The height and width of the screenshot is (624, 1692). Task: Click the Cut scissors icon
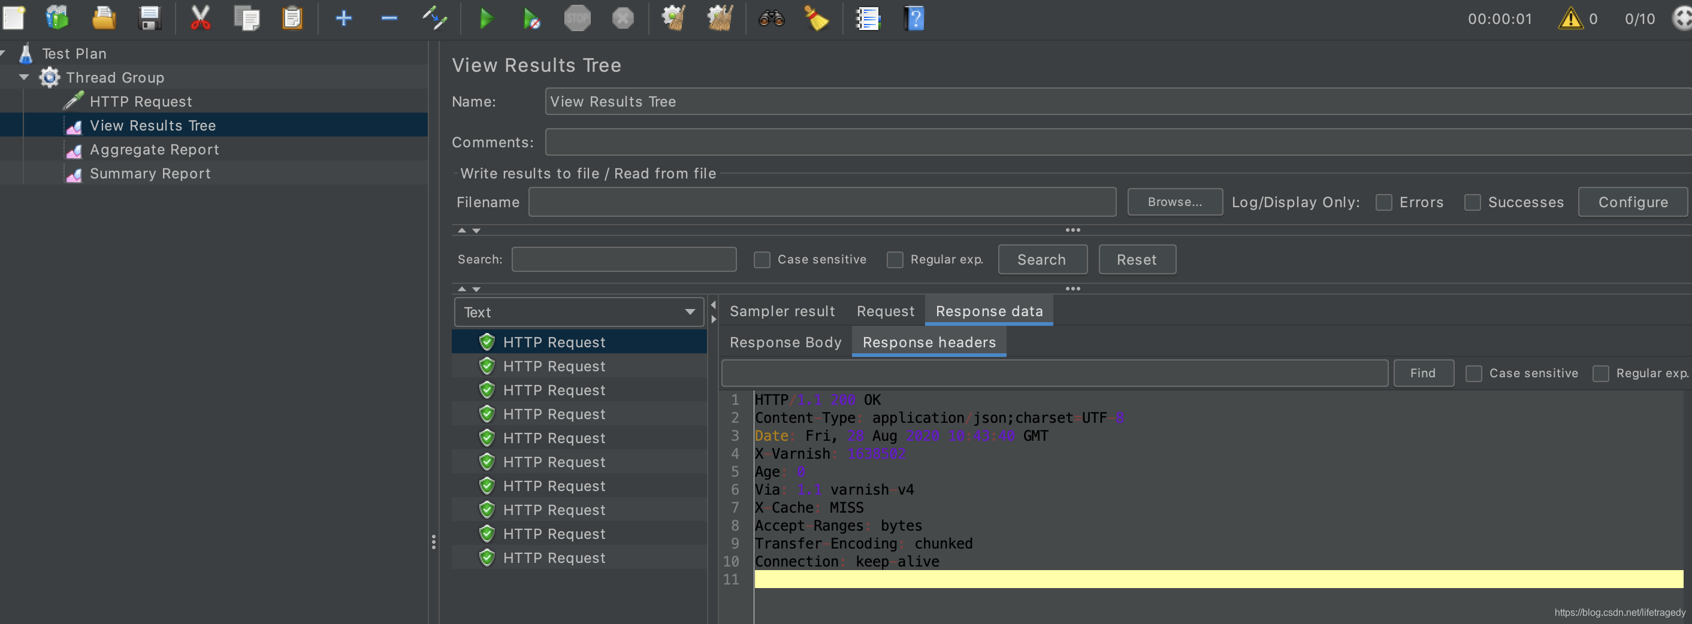(x=200, y=19)
